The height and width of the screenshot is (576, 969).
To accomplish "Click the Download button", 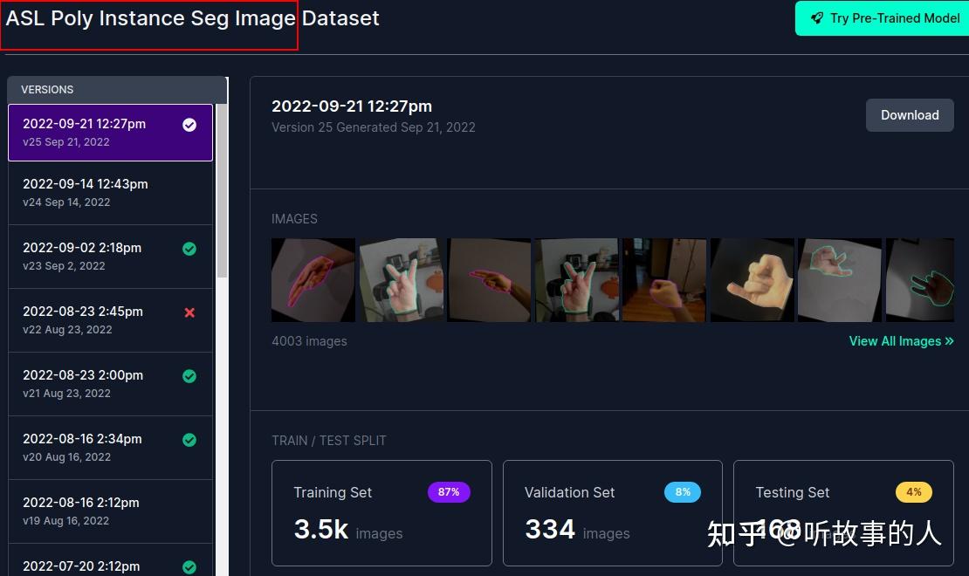I will (910, 115).
